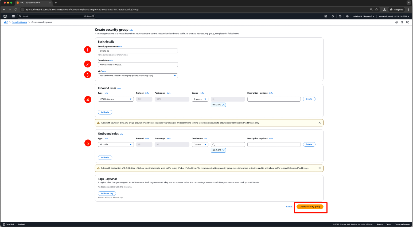The height and width of the screenshot is (227, 413).
Task: Click the clock icon below the account menu
Action: coord(402,22)
